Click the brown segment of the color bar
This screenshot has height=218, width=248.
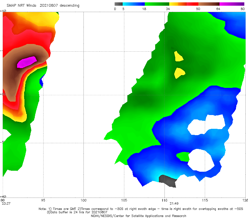click(209, 4)
